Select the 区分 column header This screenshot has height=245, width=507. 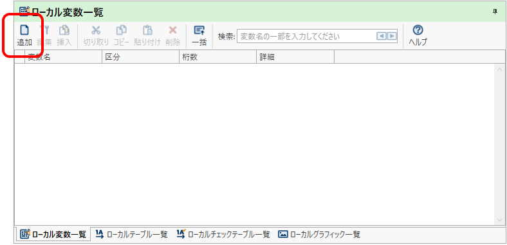(141, 57)
